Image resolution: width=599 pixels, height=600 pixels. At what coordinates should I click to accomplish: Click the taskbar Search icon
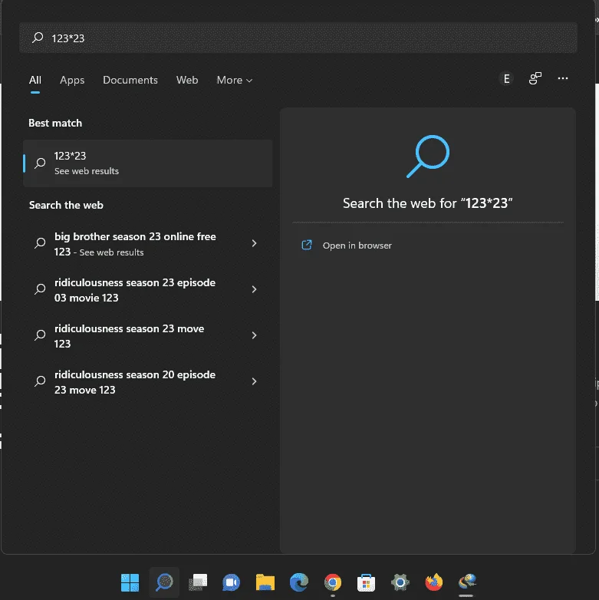point(164,582)
